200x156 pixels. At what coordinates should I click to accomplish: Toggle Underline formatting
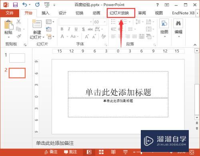pyautogui.click(x=76, y=29)
